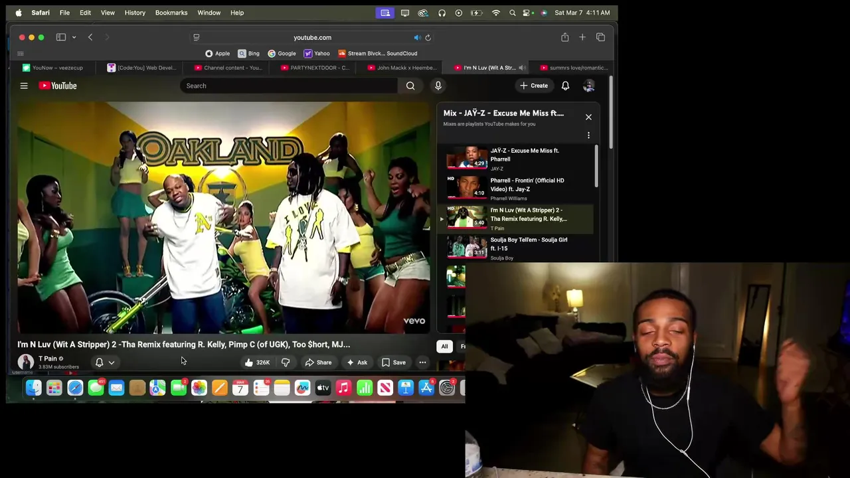
Task: Show the Safari tab overview
Action: tap(600, 37)
